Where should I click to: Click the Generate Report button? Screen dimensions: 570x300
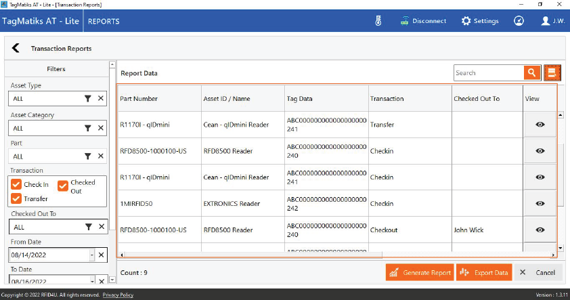pyautogui.click(x=420, y=272)
